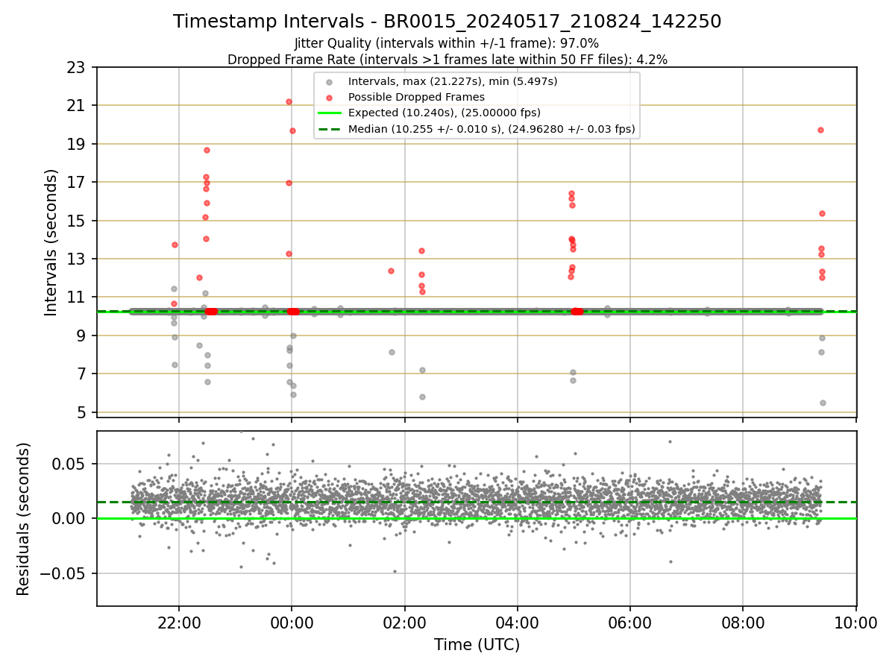Click the highest red dropped-frame point near 21 seconds

pyautogui.click(x=289, y=101)
